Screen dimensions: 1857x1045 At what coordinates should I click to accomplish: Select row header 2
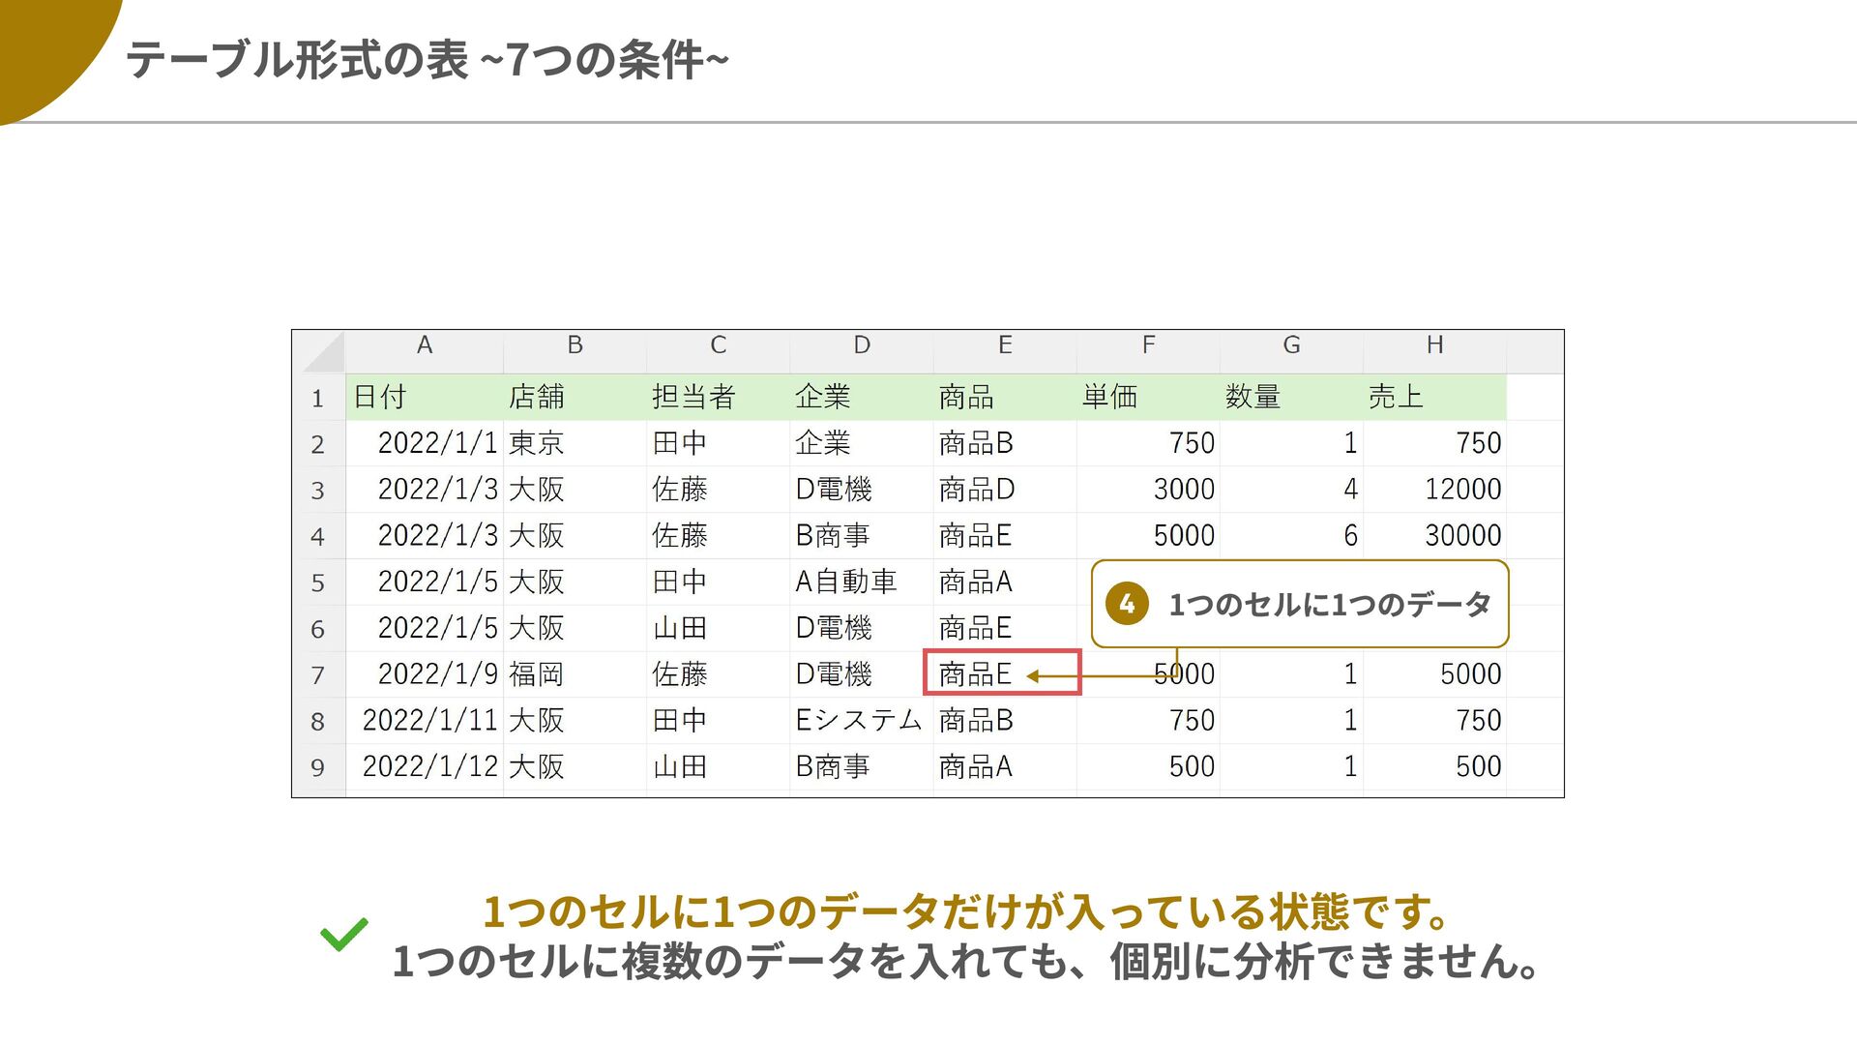(318, 444)
